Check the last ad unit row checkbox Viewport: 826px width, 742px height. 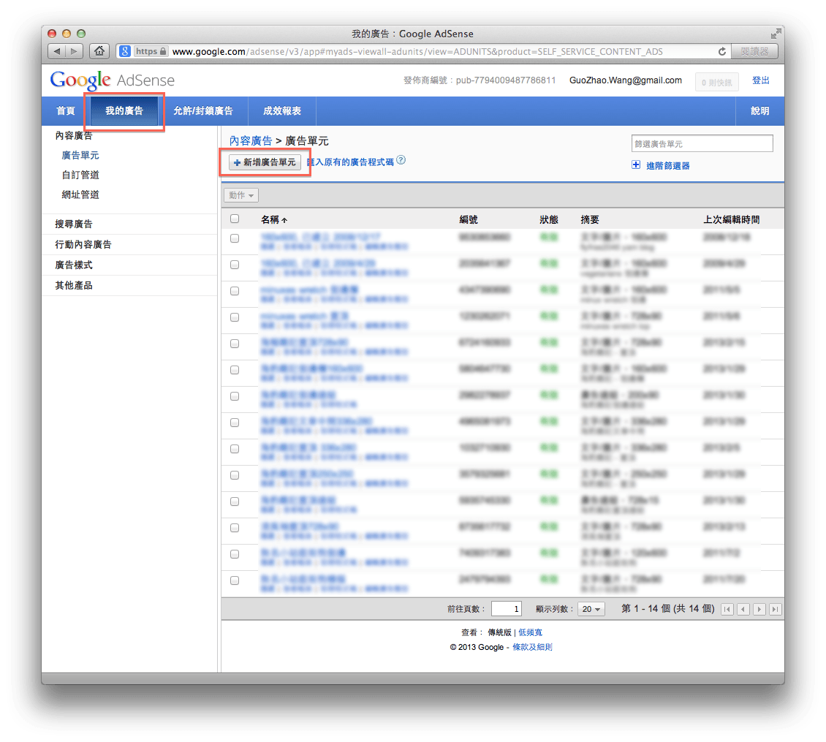(x=235, y=580)
